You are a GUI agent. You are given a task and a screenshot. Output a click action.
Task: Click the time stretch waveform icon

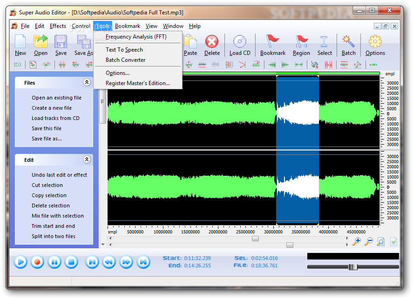click(x=344, y=65)
